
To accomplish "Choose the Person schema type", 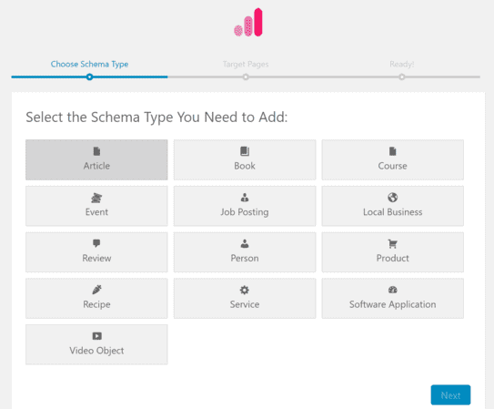I will (245, 252).
